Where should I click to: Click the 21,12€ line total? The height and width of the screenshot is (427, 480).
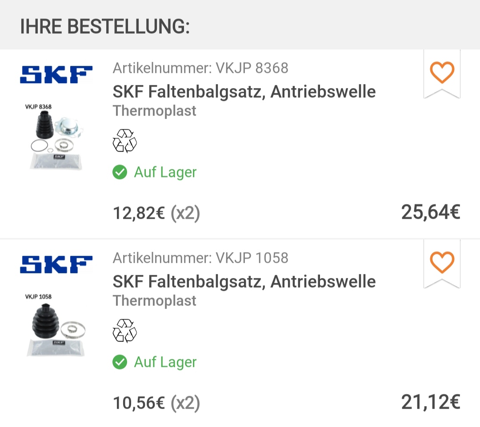pos(430,402)
